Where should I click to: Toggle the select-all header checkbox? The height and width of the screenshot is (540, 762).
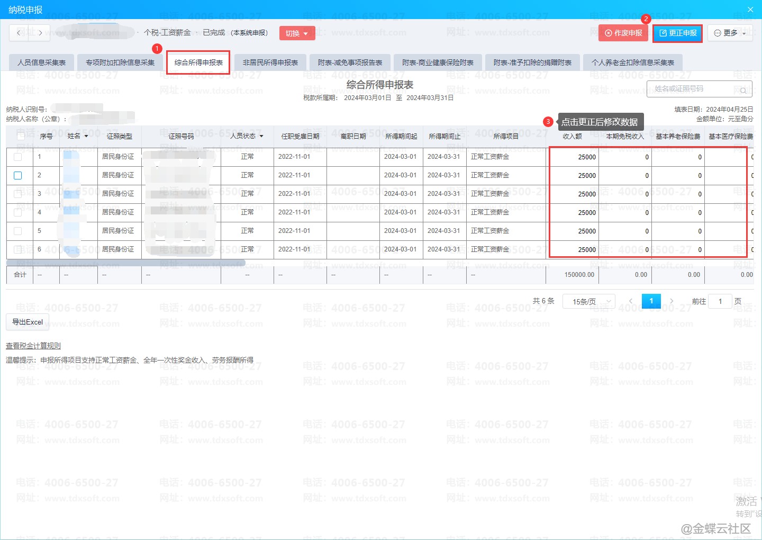(21, 137)
